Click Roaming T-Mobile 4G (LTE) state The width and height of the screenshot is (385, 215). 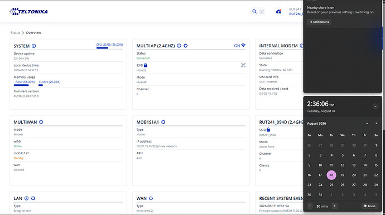coord(276,70)
